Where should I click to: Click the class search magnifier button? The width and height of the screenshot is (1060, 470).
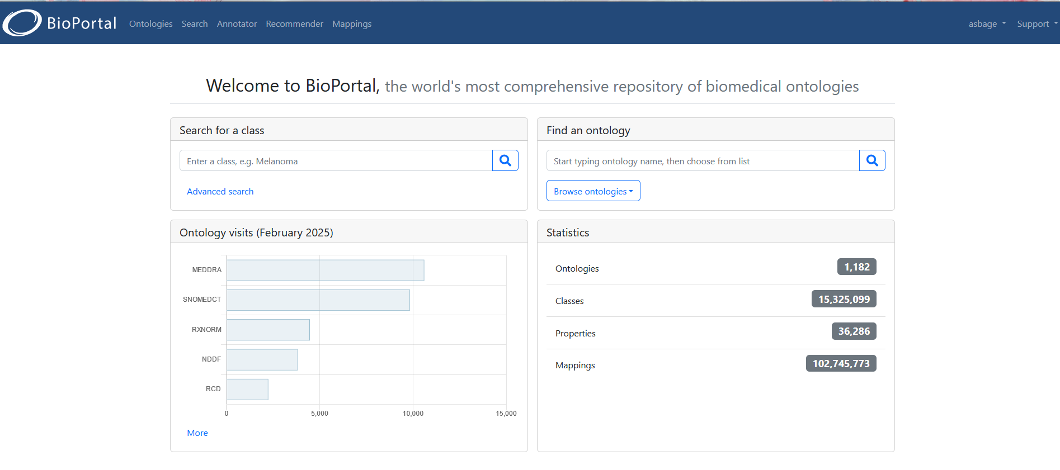coord(505,161)
